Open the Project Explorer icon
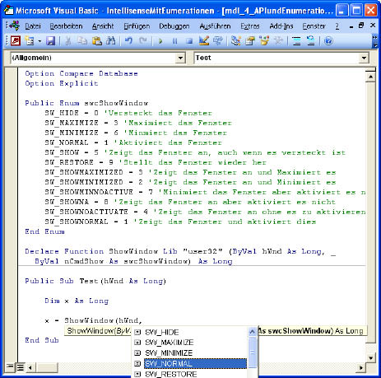Image resolution: width=381 pixels, height=378 pixels. point(235,41)
